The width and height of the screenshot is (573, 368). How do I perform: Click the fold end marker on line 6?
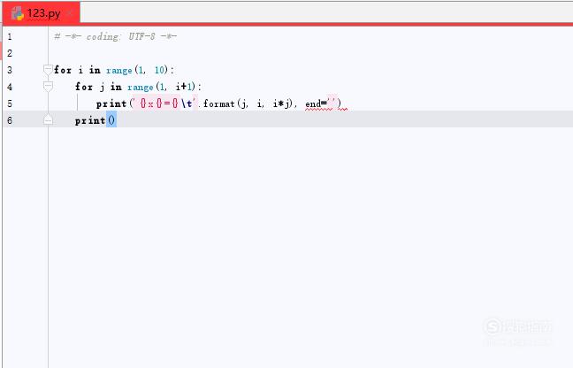(x=48, y=119)
